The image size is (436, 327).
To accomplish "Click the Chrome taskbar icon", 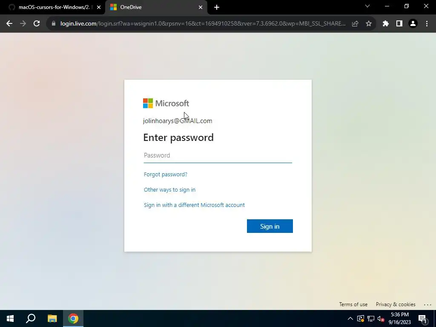I will pyautogui.click(x=73, y=318).
